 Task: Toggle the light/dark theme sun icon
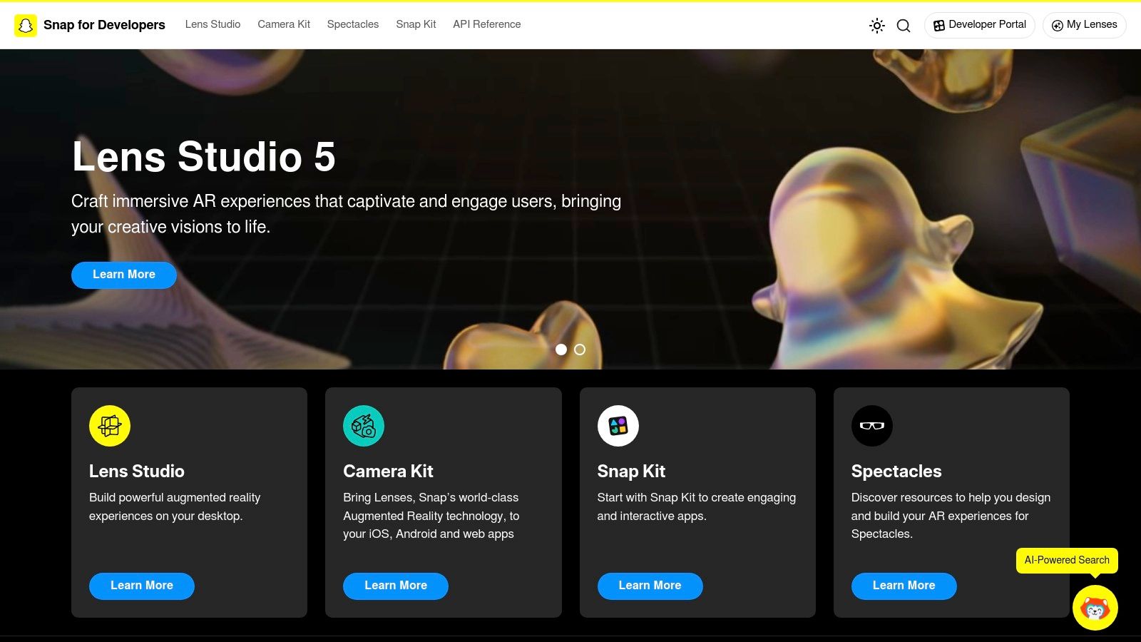(877, 26)
